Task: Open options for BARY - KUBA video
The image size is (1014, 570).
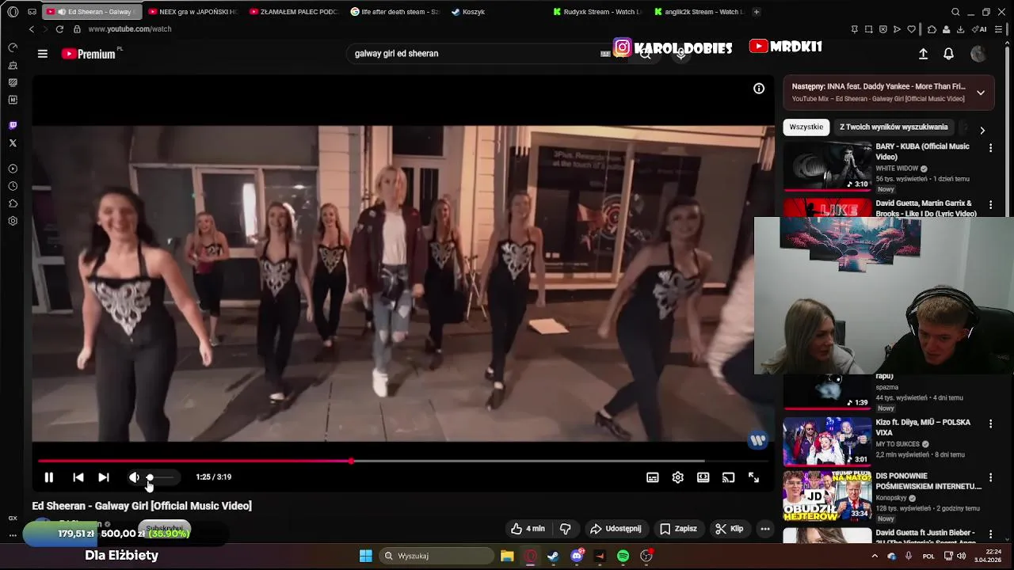Action: pos(990,148)
